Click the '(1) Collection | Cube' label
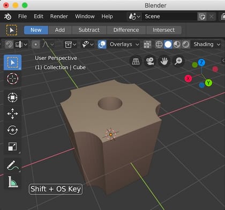The width and height of the screenshot is (225, 210). click(x=60, y=68)
